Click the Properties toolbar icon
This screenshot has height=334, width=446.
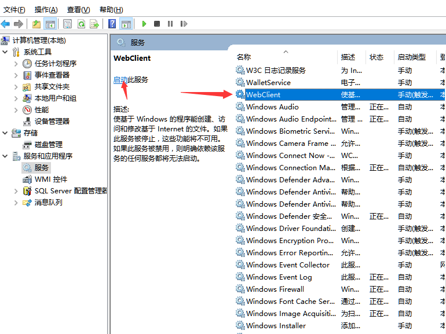[x=67, y=24]
